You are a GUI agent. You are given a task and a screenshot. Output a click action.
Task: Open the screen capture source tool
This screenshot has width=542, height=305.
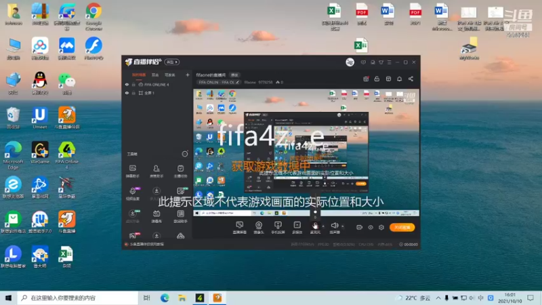coord(240,228)
